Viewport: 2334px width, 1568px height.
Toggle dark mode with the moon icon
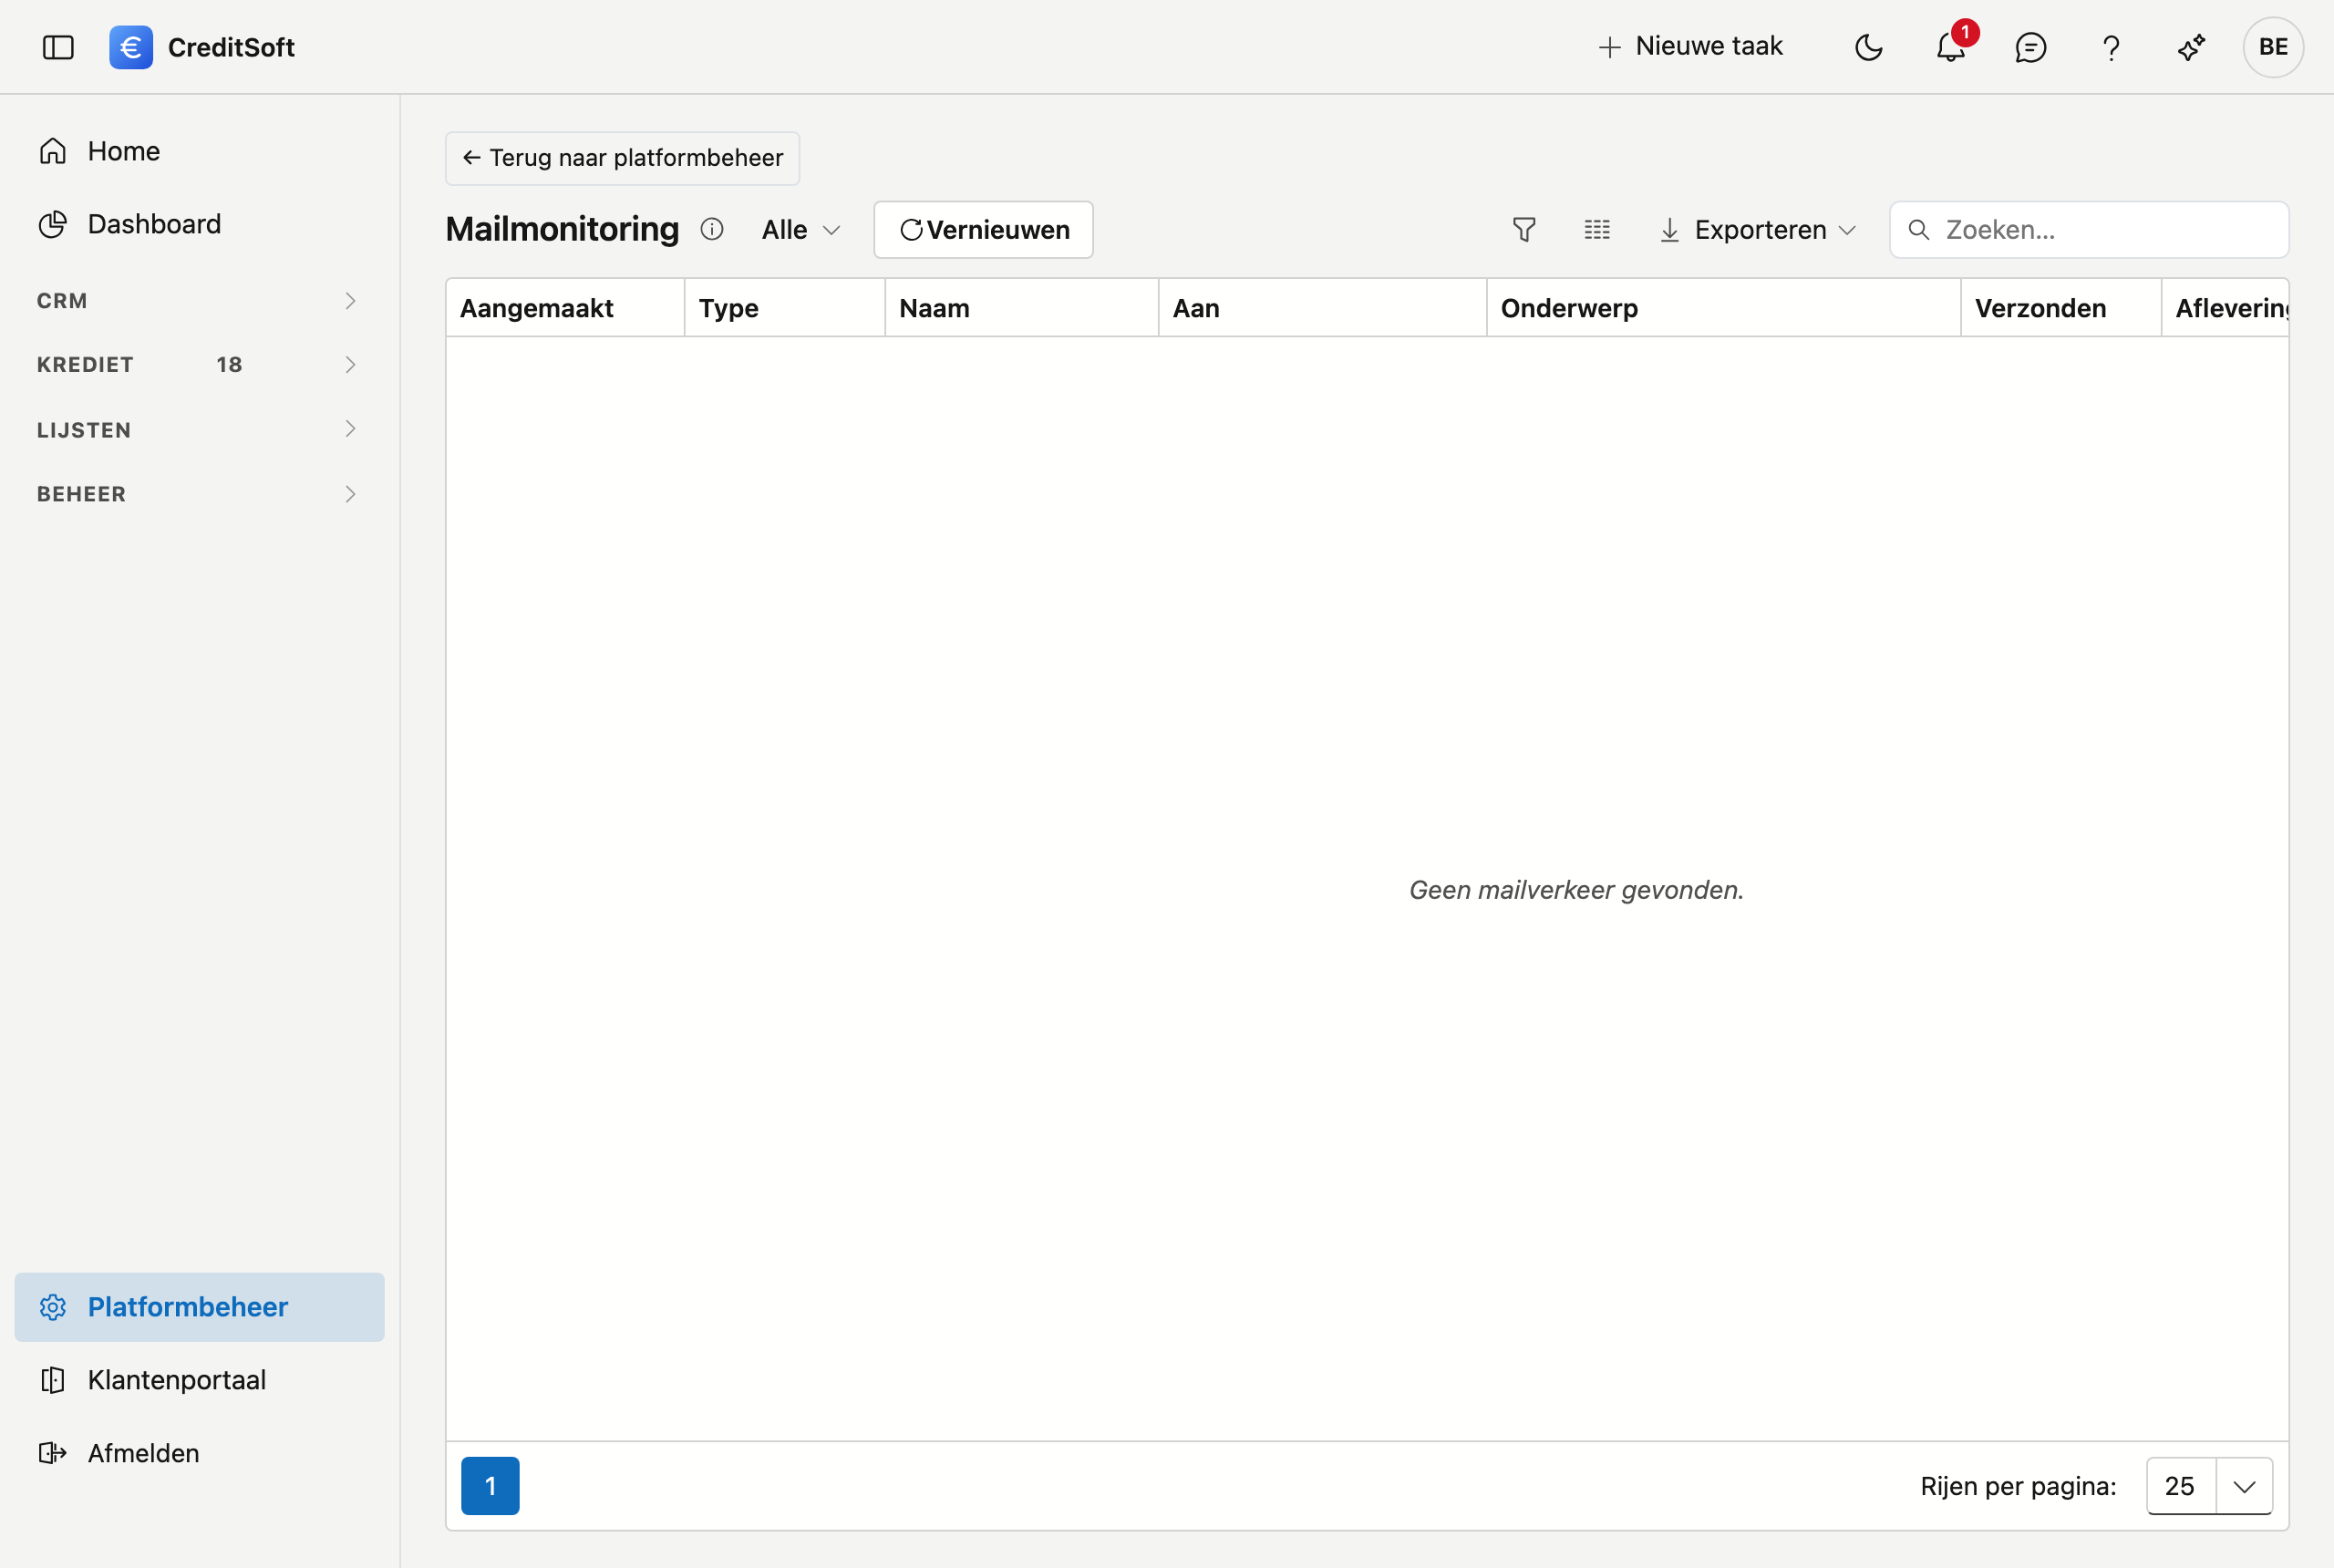[x=1868, y=47]
